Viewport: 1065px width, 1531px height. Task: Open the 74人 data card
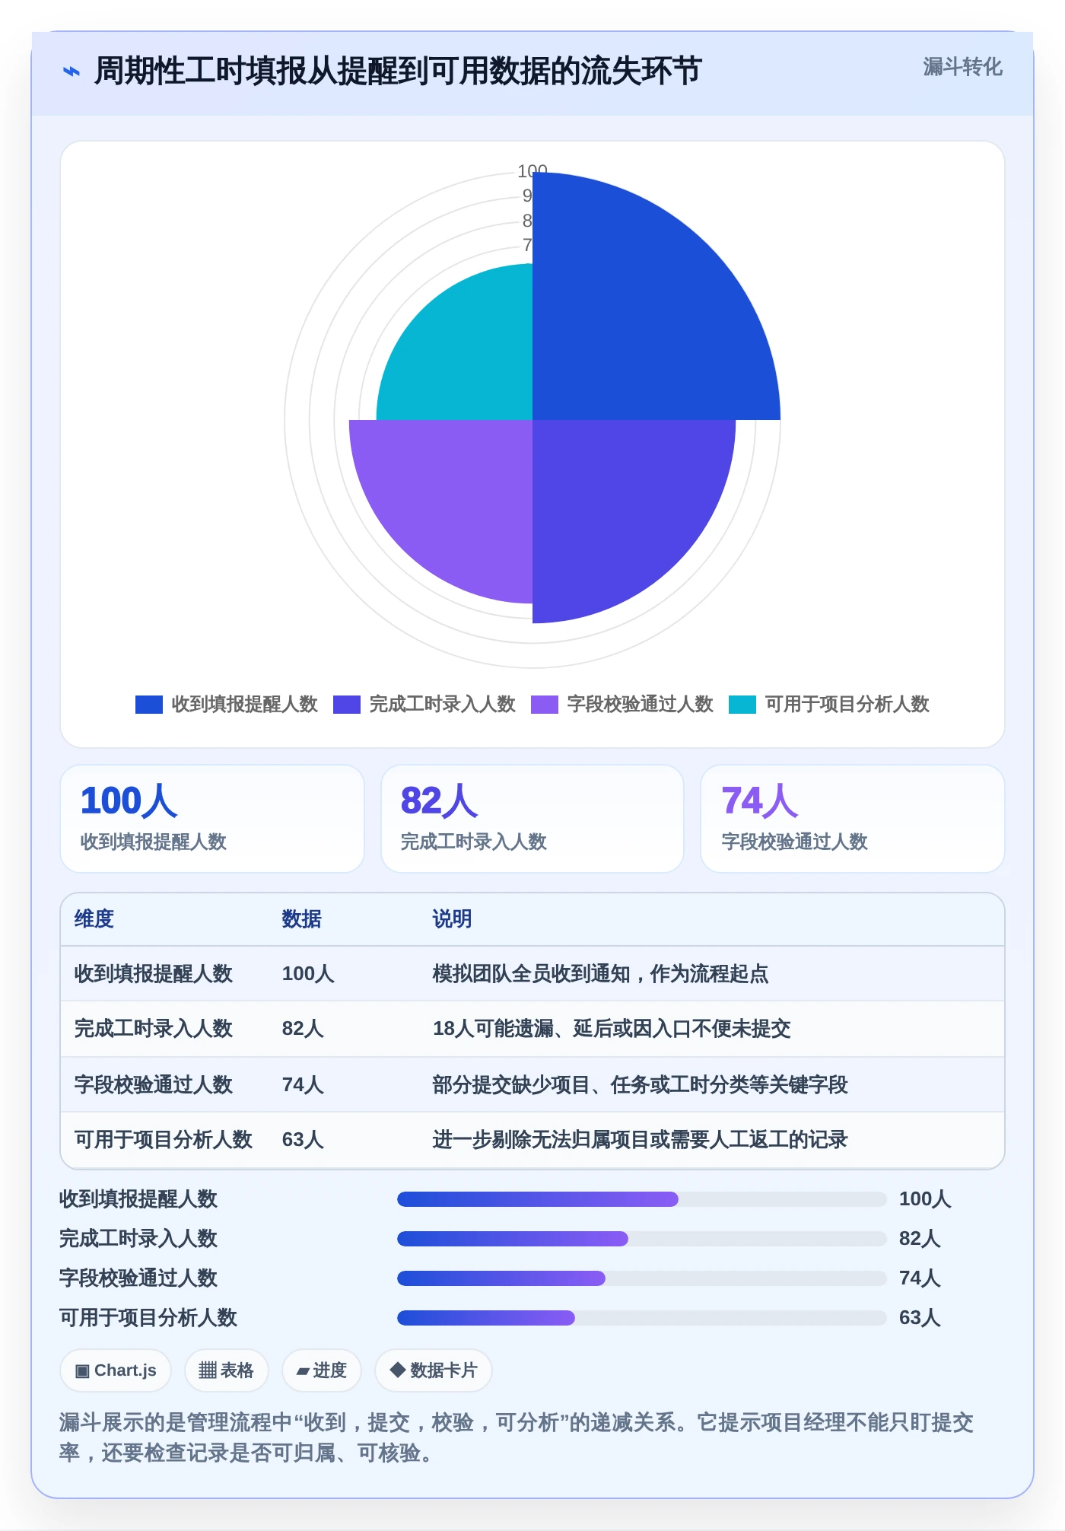coord(853,819)
